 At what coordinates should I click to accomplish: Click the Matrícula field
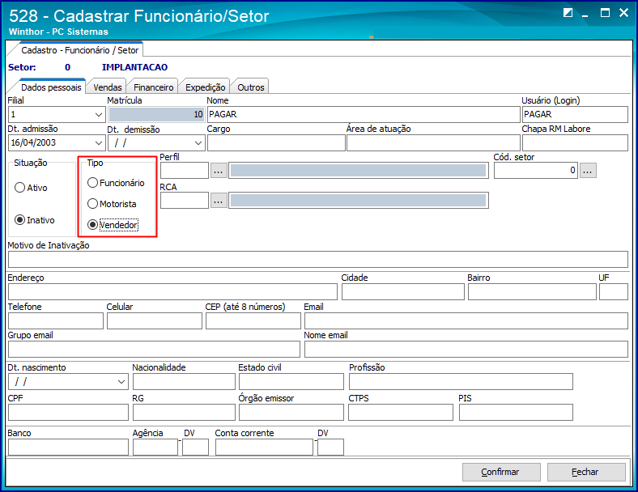[156, 115]
